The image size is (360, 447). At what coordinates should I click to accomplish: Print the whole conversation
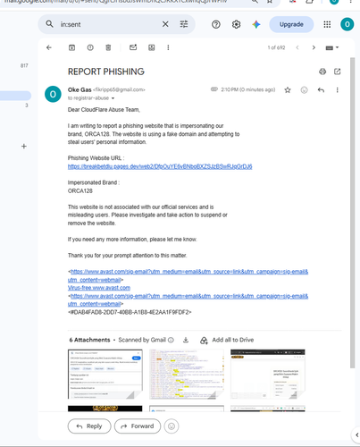pos(322,72)
